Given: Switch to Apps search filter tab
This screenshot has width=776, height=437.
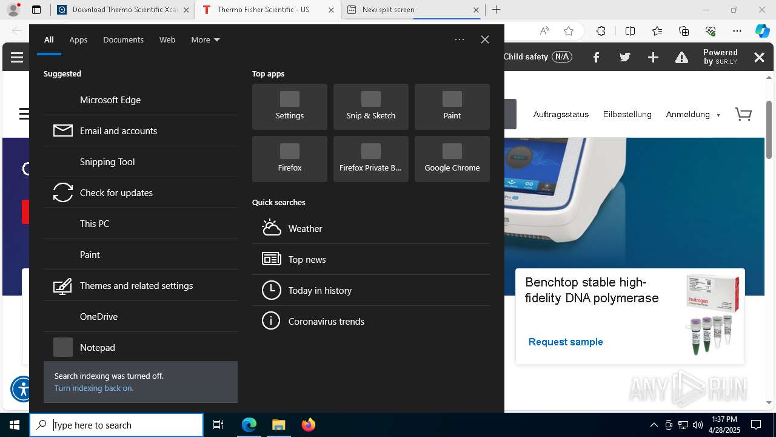Looking at the screenshot, I should 78,39.
